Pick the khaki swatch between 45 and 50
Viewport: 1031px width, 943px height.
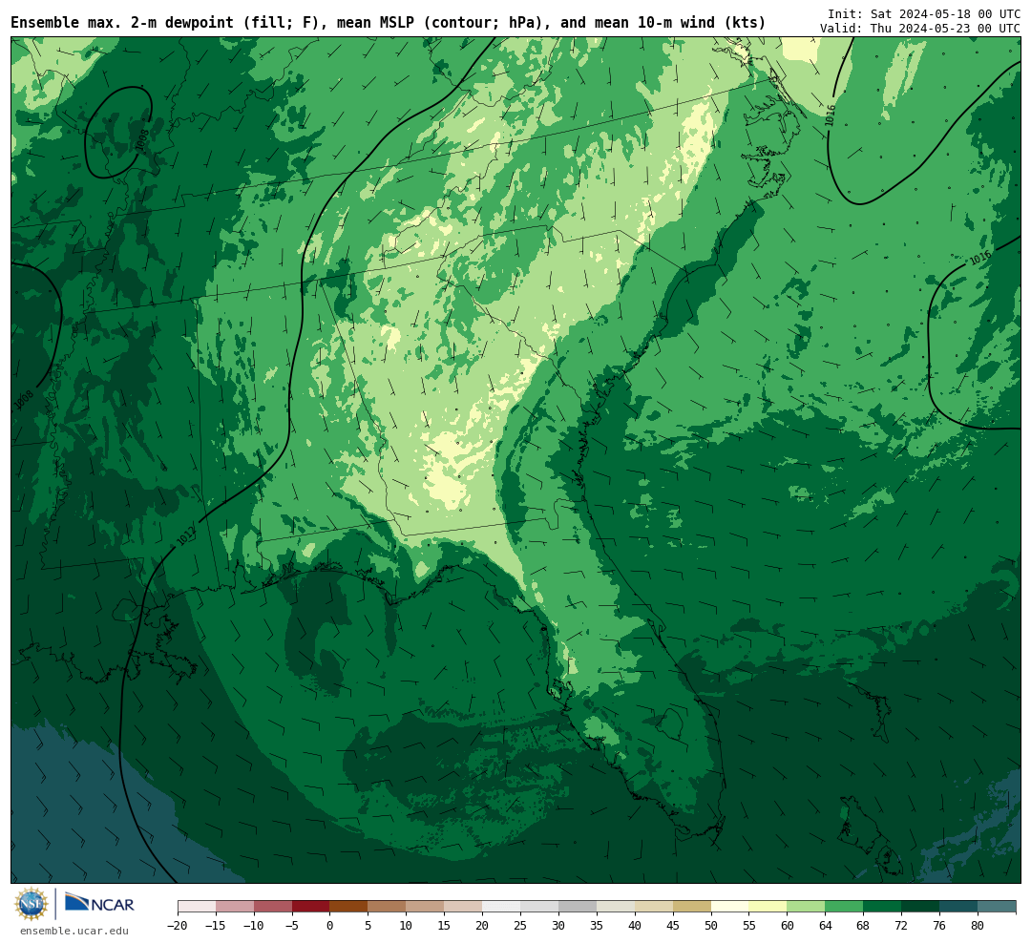692,907
